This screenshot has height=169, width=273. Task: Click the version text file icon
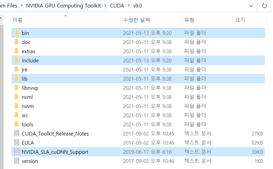point(17,161)
